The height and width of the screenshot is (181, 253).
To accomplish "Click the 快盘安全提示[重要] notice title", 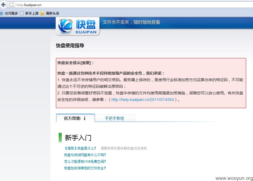I will click(76, 63).
